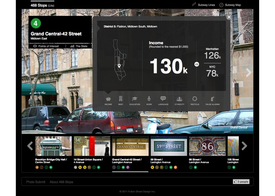The image size is (275, 196).
Task: Open 59th Street tile sign thumbnail
Action: 169,146
